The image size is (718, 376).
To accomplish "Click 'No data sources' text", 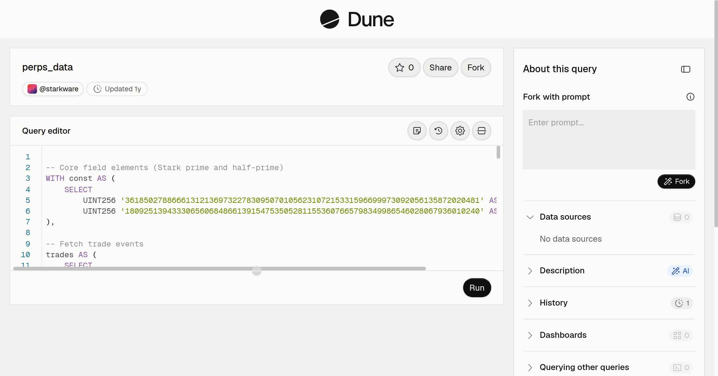I will pos(571,239).
